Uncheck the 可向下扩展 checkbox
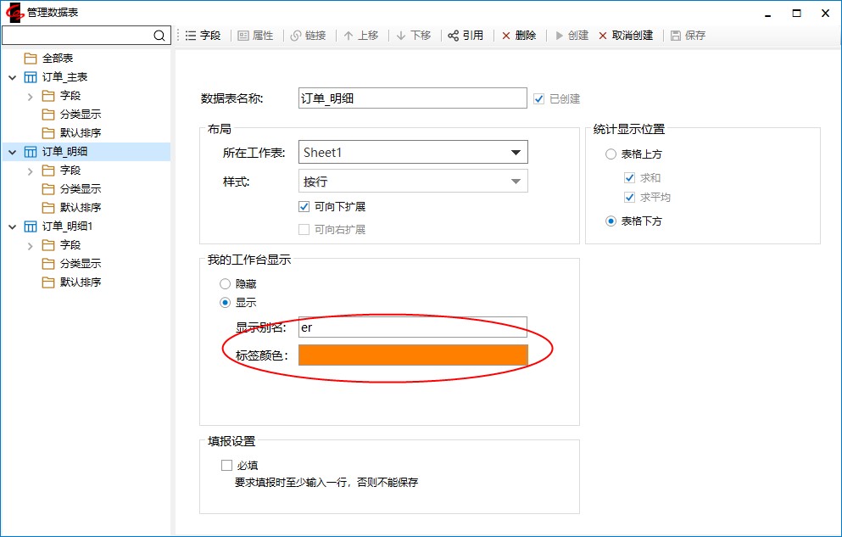The height and width of the screenshot is (537, 842). (x=304, y=207)
